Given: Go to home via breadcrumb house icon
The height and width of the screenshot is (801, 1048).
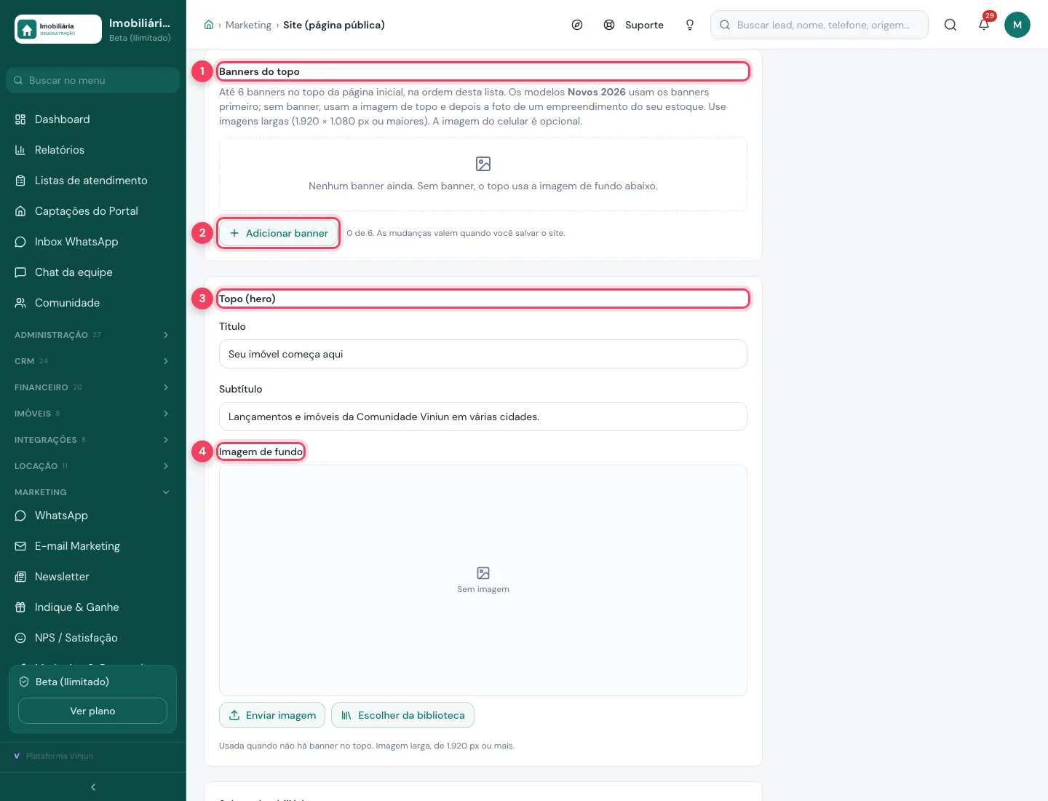Looking at the screenshot, I should [209, 25].
